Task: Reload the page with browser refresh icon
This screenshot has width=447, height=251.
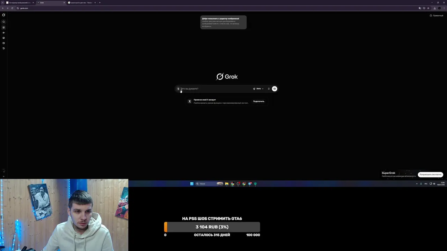Action: tap(12, 8)
